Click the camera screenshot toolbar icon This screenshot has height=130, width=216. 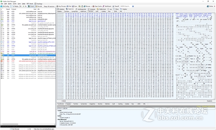tap(80, 6)
